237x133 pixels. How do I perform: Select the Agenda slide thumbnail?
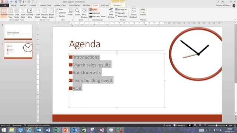18,51
